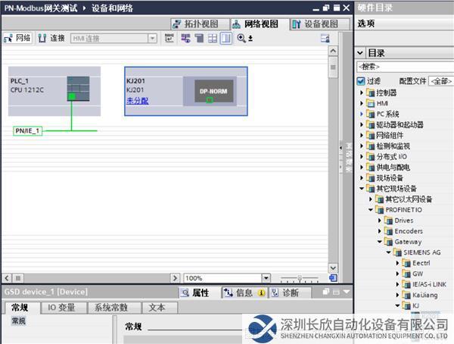Screen dimensions: 454x344
Task: Click the zoom magnifier icon in toolbar
Action: tap(241, 38)
